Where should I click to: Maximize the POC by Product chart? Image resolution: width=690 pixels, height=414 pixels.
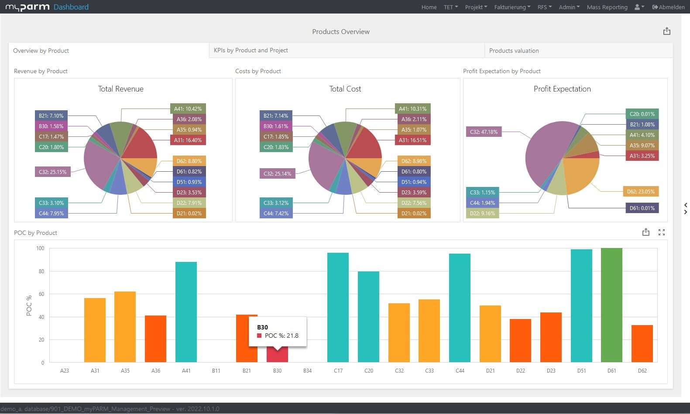click(662, 232)
